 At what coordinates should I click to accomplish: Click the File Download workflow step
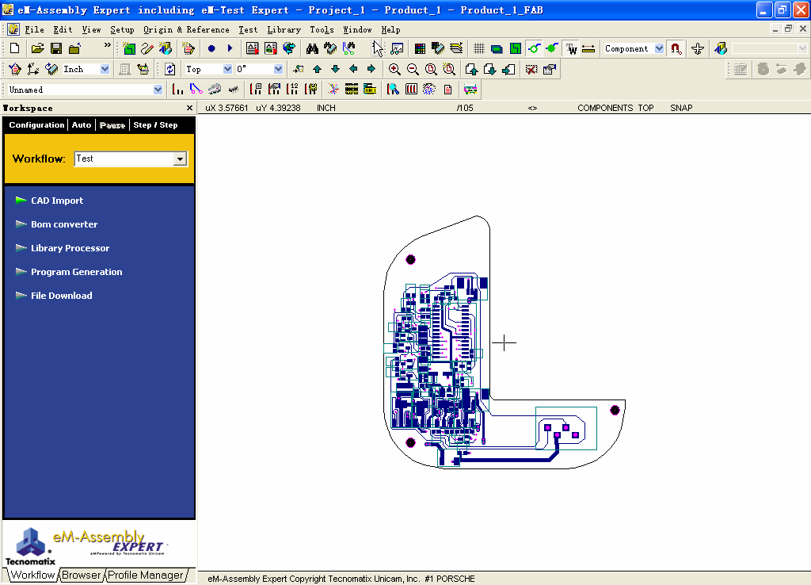pyautogui.click(x=62, y=296)
